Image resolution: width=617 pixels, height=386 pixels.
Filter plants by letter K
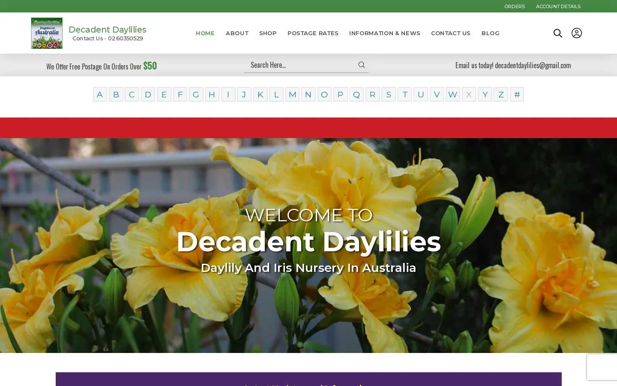pyautogui.click(x=260, y=94)
